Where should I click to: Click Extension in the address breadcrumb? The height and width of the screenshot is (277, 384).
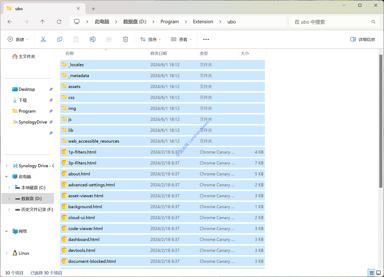pyautogui.click(x=203, y=22)
